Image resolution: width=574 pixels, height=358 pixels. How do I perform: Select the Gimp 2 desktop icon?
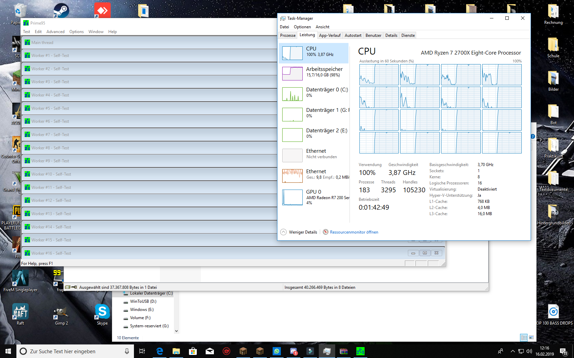tap(61, 314)
